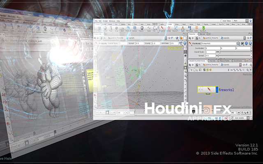Click the Emitter particle shelf tool
263x164 pixels.
coord(169,29)
